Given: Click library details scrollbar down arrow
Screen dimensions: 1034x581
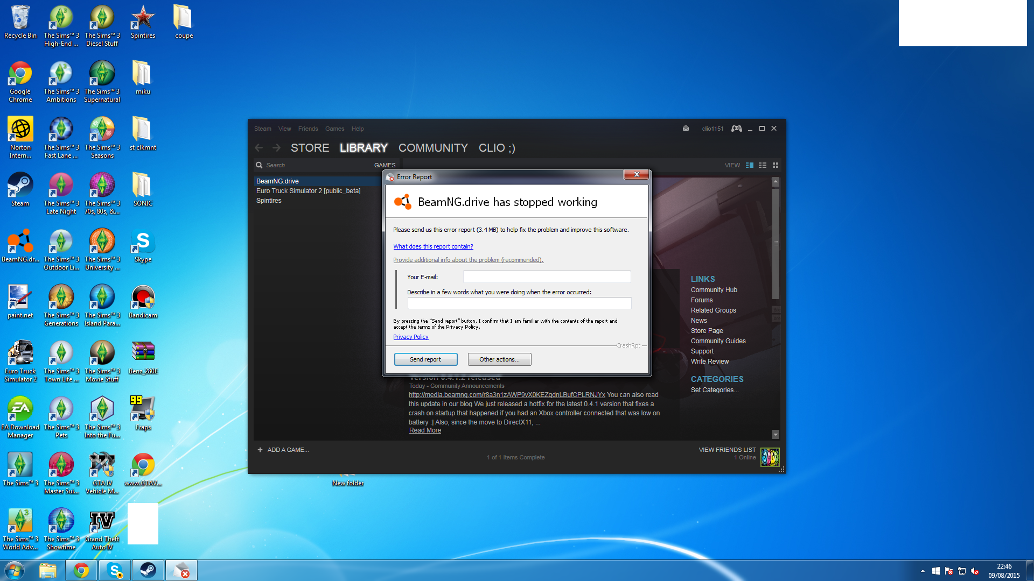Looking at the screenshot, I should pyautogui.click(x=775, y=434).
